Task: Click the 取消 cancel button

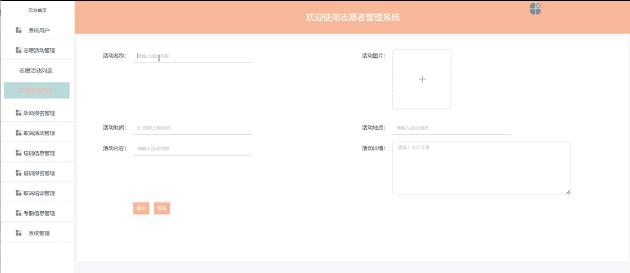Action: pos(162,208)
